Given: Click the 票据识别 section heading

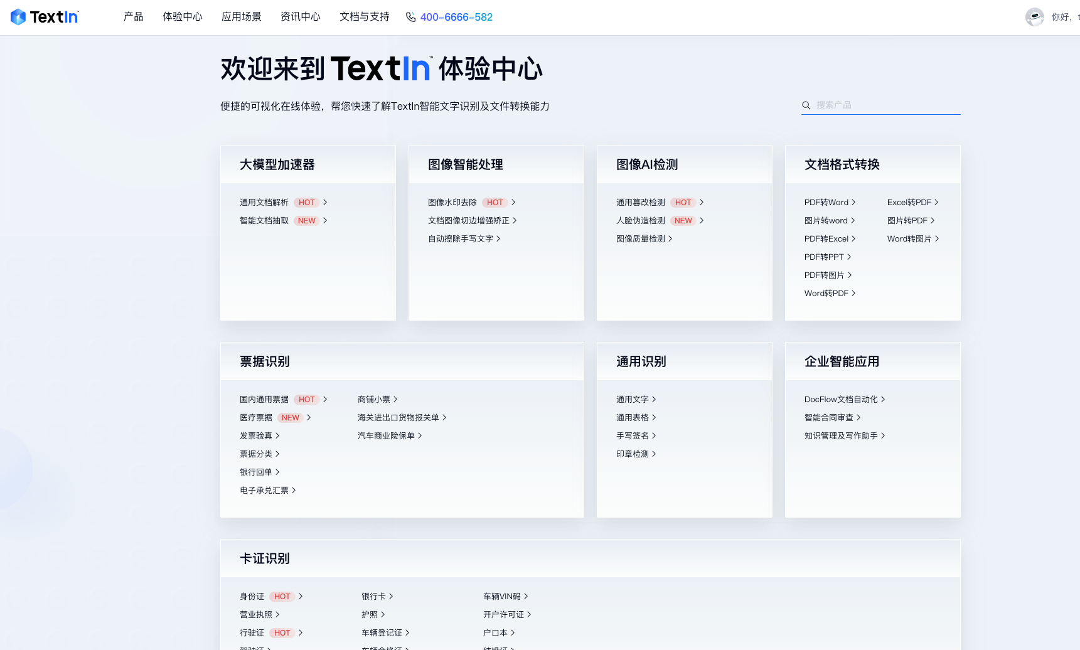Looking at the screenshot, I should (x=265, y=362).
